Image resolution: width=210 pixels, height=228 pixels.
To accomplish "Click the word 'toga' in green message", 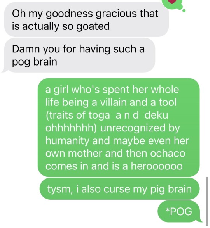I will (x=99, y=116).
